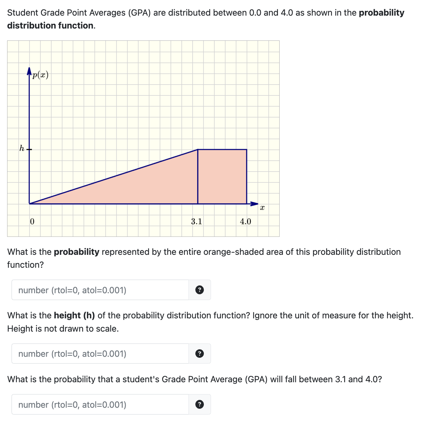The image size is (441, 422).
Task: Open help tooltip for the GPA range question
Action: click(x=200, y=404)
